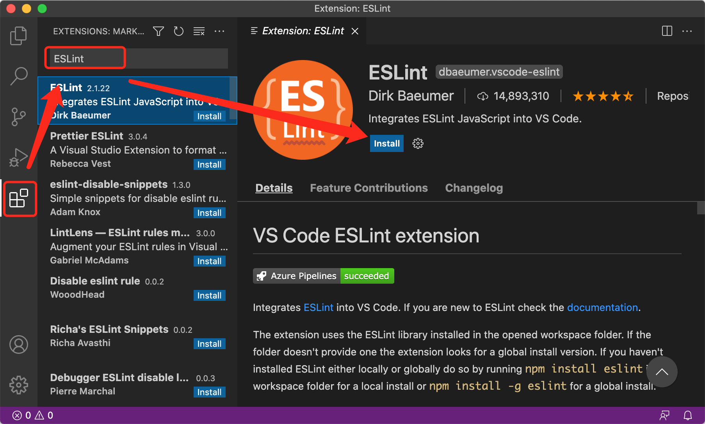Install LintLens extension
The width and height of the screenshot is (705, 424).
(209, 261)
